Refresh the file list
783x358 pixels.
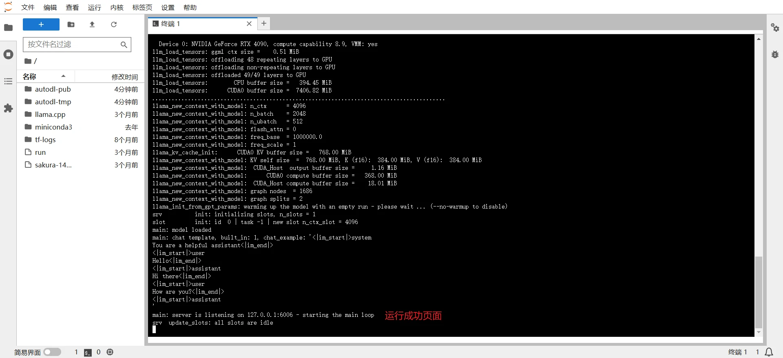114,24
